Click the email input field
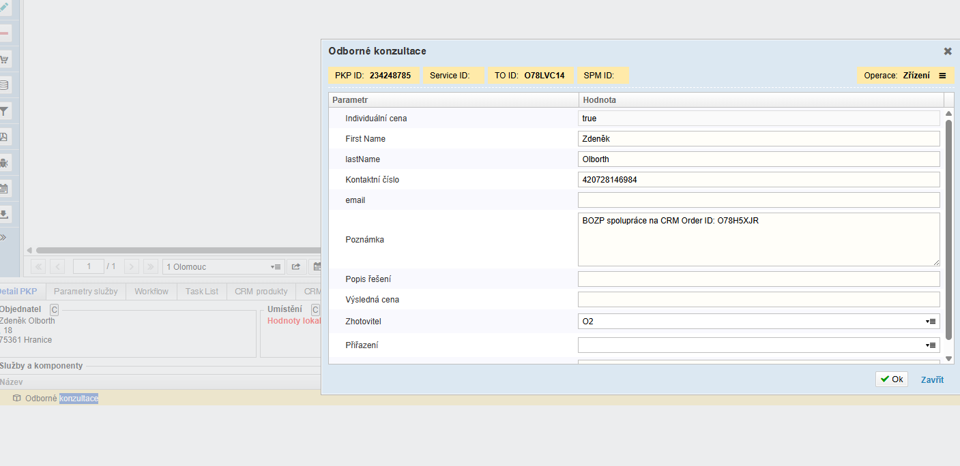The image size is (960, 466). pos(758,200)
